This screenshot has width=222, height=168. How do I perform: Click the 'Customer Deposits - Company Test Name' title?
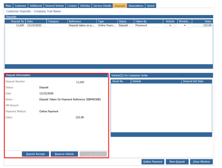pyautogui.click(x=33, y=11)
